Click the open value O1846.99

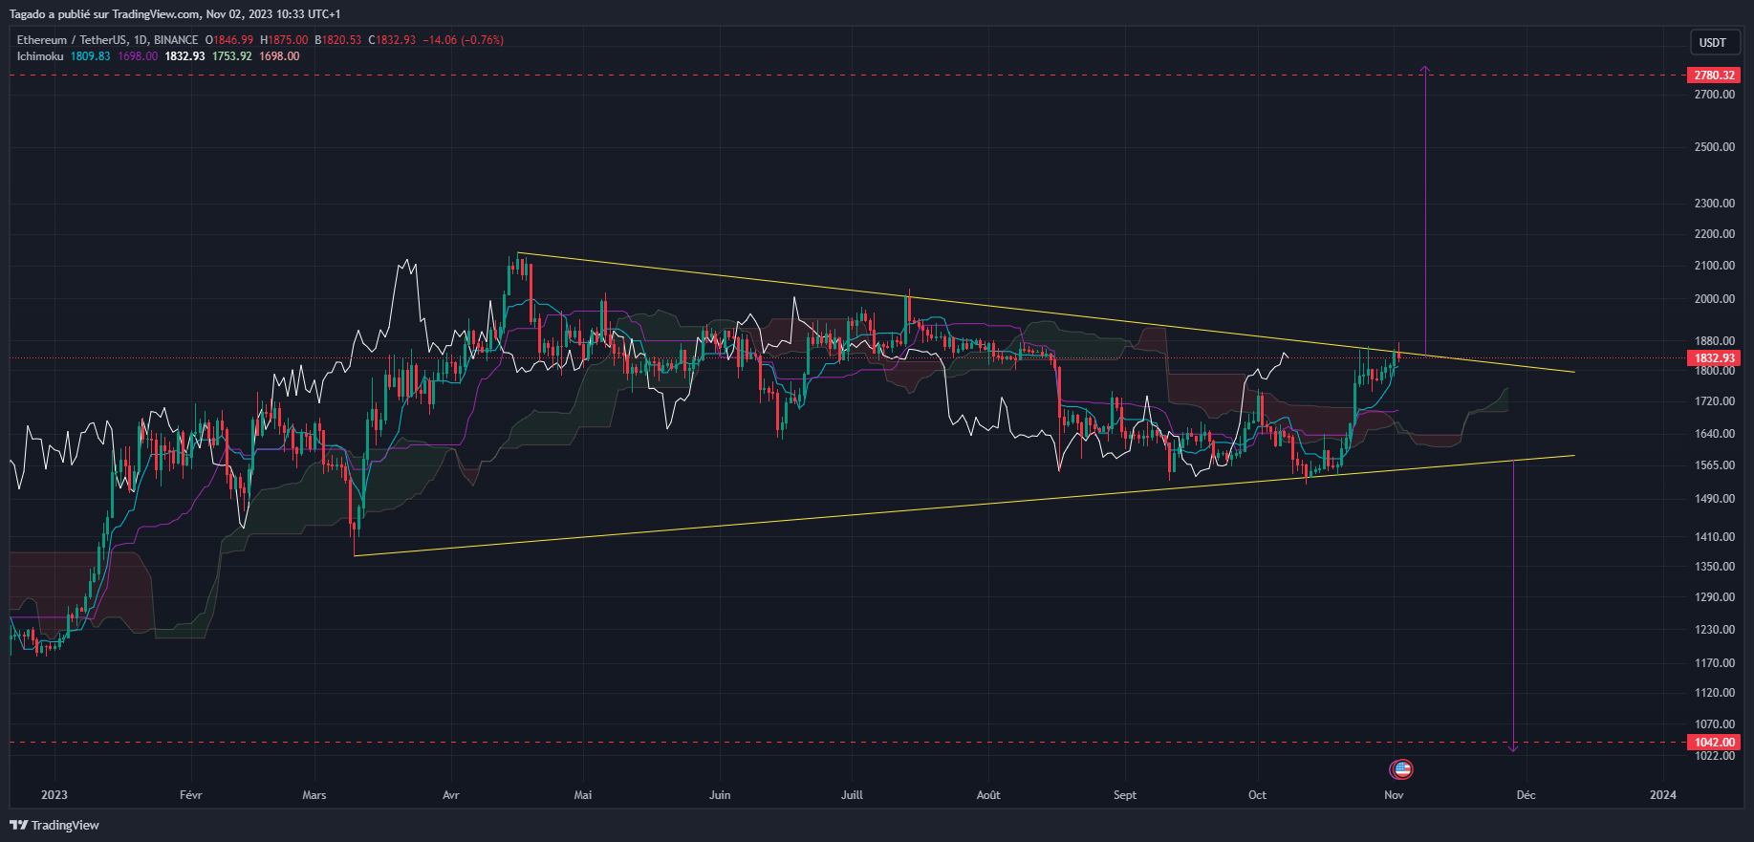(x=229, y=40)
